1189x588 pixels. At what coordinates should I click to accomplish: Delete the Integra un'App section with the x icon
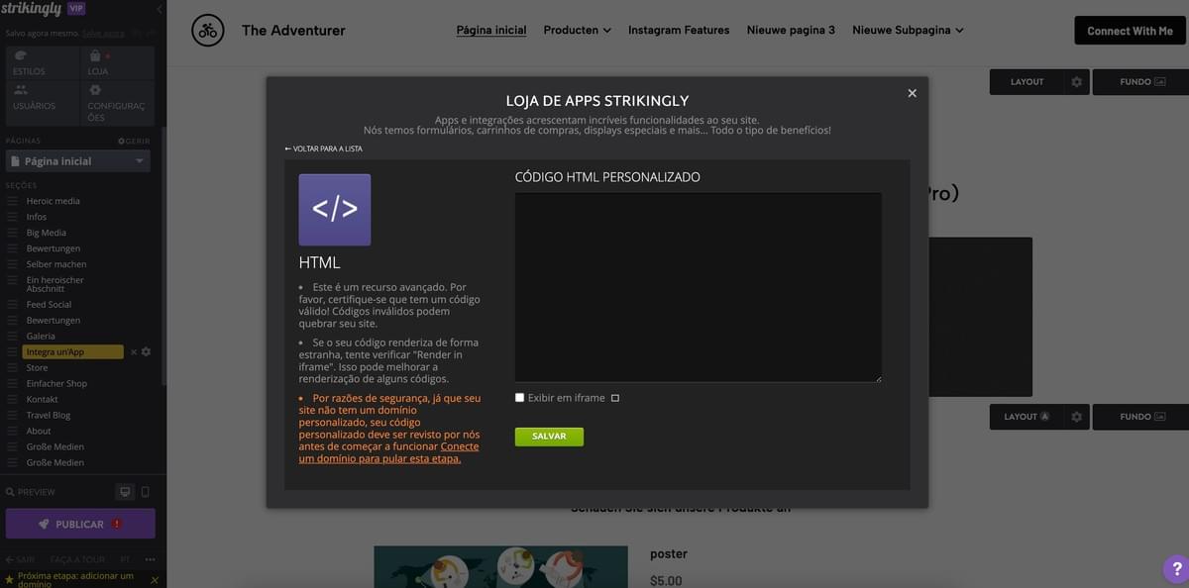[134, 351]
